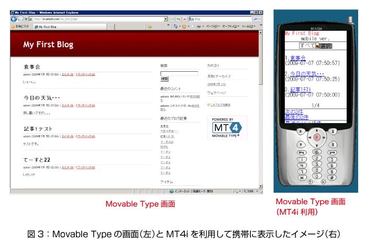
Task: Click the 選択 button on phone screen
Action: point(325,46)
